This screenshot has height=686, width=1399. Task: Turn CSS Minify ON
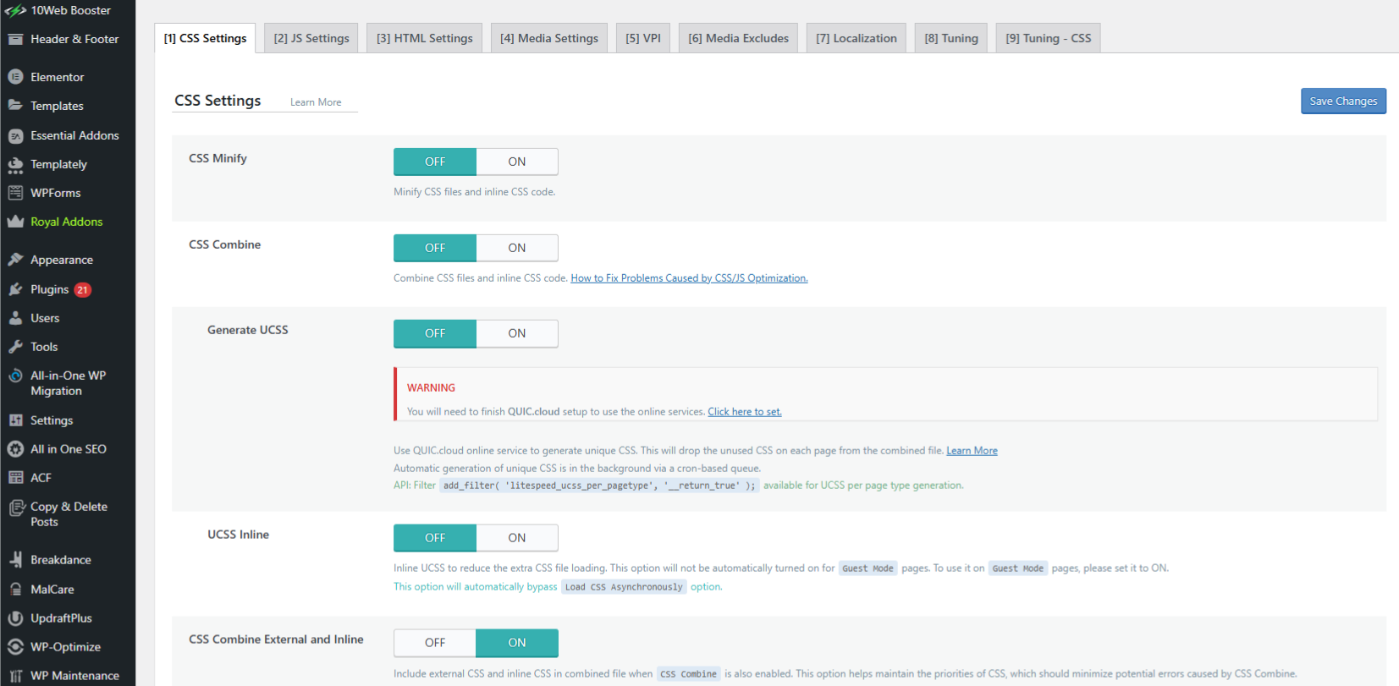click(x=517, y=162)
